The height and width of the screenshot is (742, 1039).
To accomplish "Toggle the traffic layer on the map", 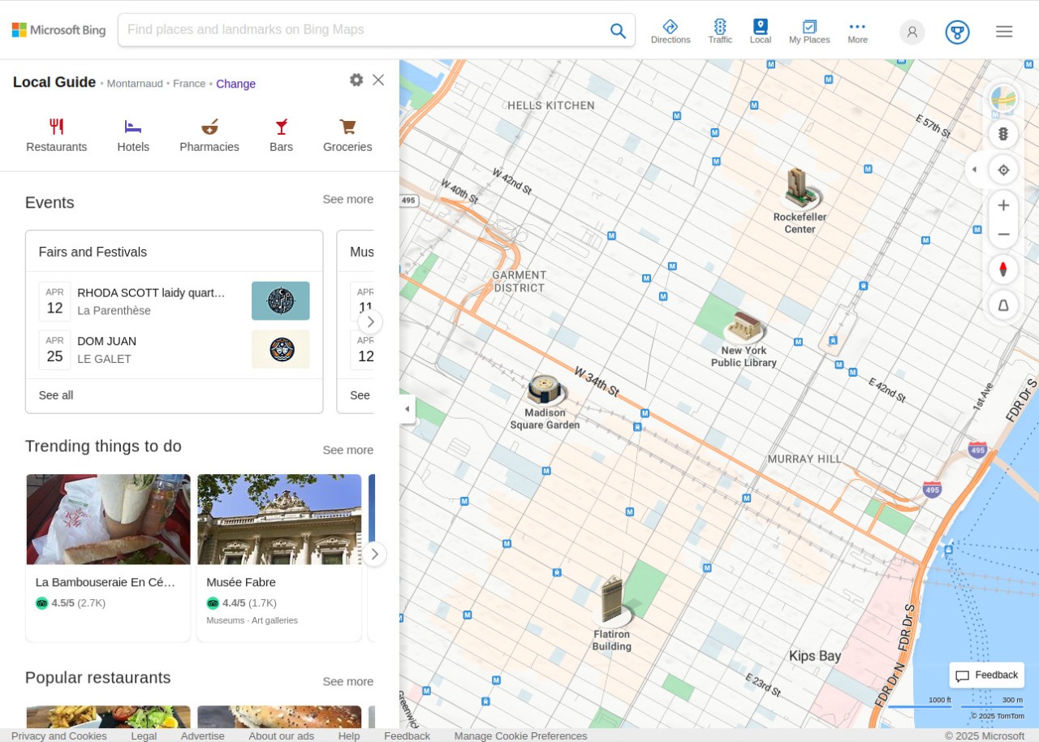I will coord(1003,133).
